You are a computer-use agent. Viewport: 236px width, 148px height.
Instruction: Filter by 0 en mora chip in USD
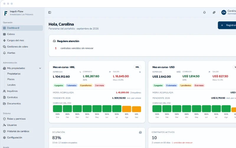(199, 86)
